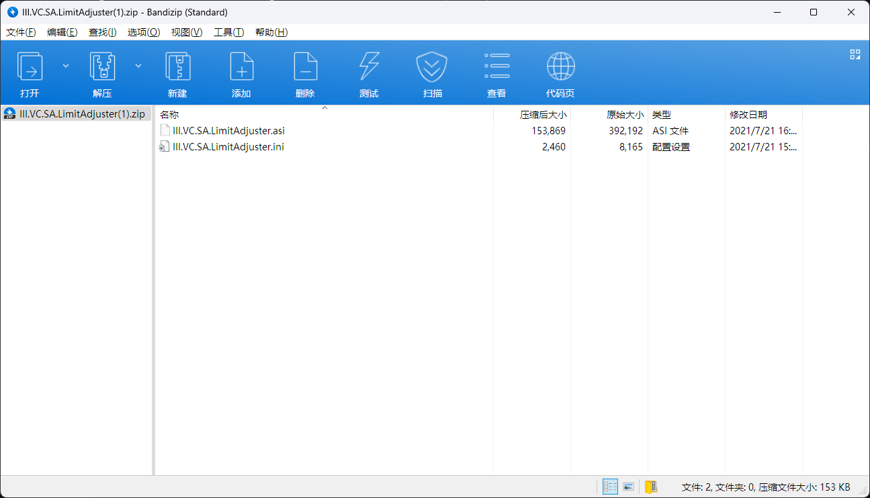This screenshot has height=498, width=870.
Task: Click the yellow archive icon in status bar
Action: pos(650,487)
